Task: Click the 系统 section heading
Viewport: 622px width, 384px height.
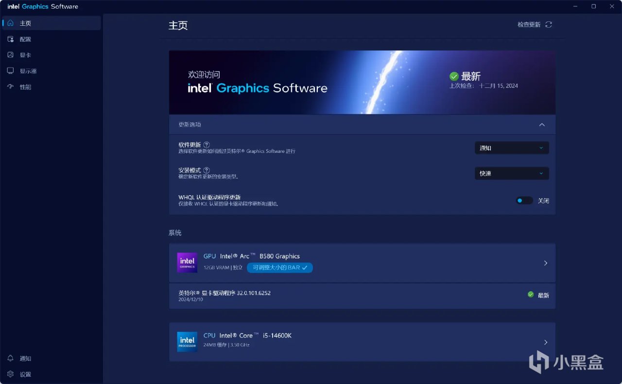Action: coord(175,233)
